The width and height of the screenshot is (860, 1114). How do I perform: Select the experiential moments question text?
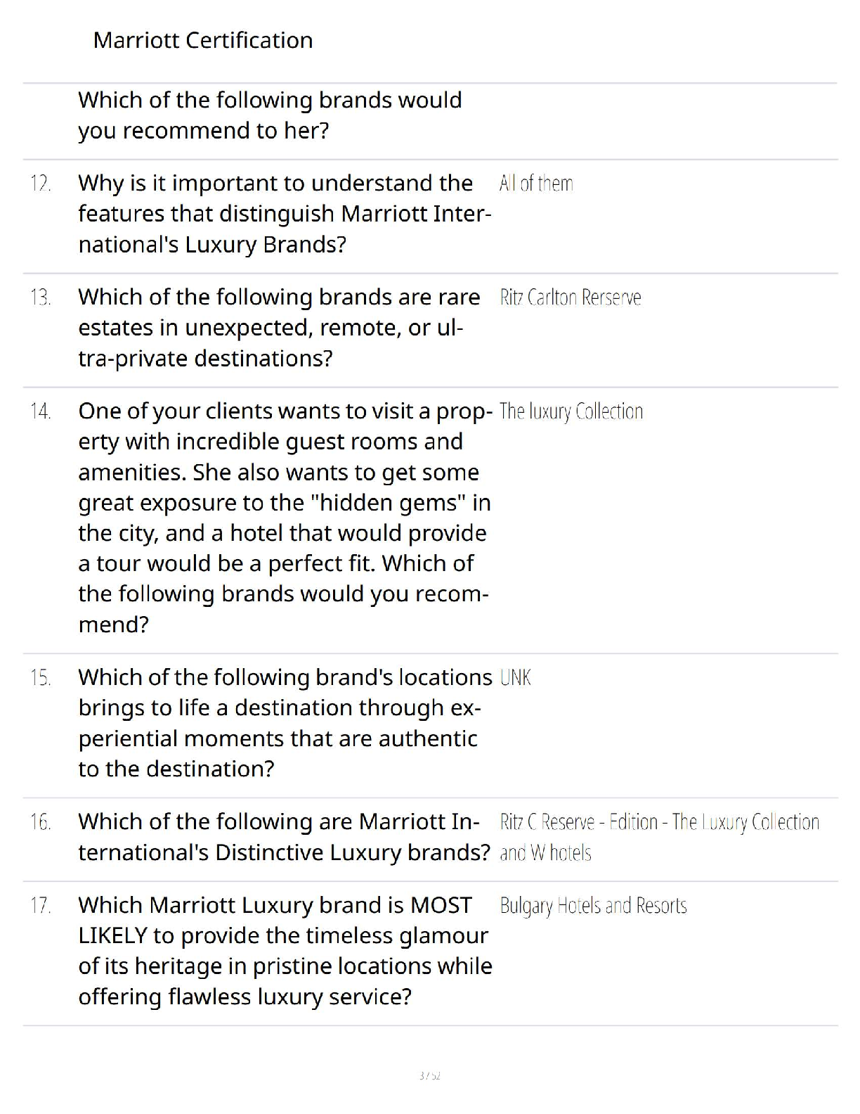(x=284, y=723)
